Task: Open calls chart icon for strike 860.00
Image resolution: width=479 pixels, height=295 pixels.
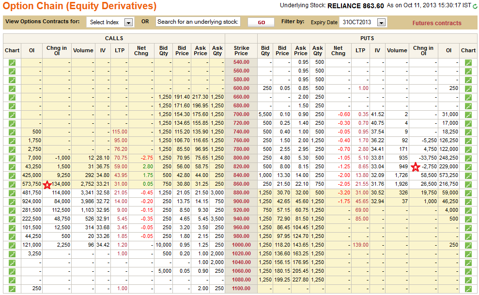Action: (x=12, y=185)
